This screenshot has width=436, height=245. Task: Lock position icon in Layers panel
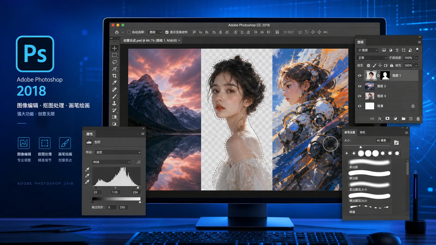(x=380, y=66)
